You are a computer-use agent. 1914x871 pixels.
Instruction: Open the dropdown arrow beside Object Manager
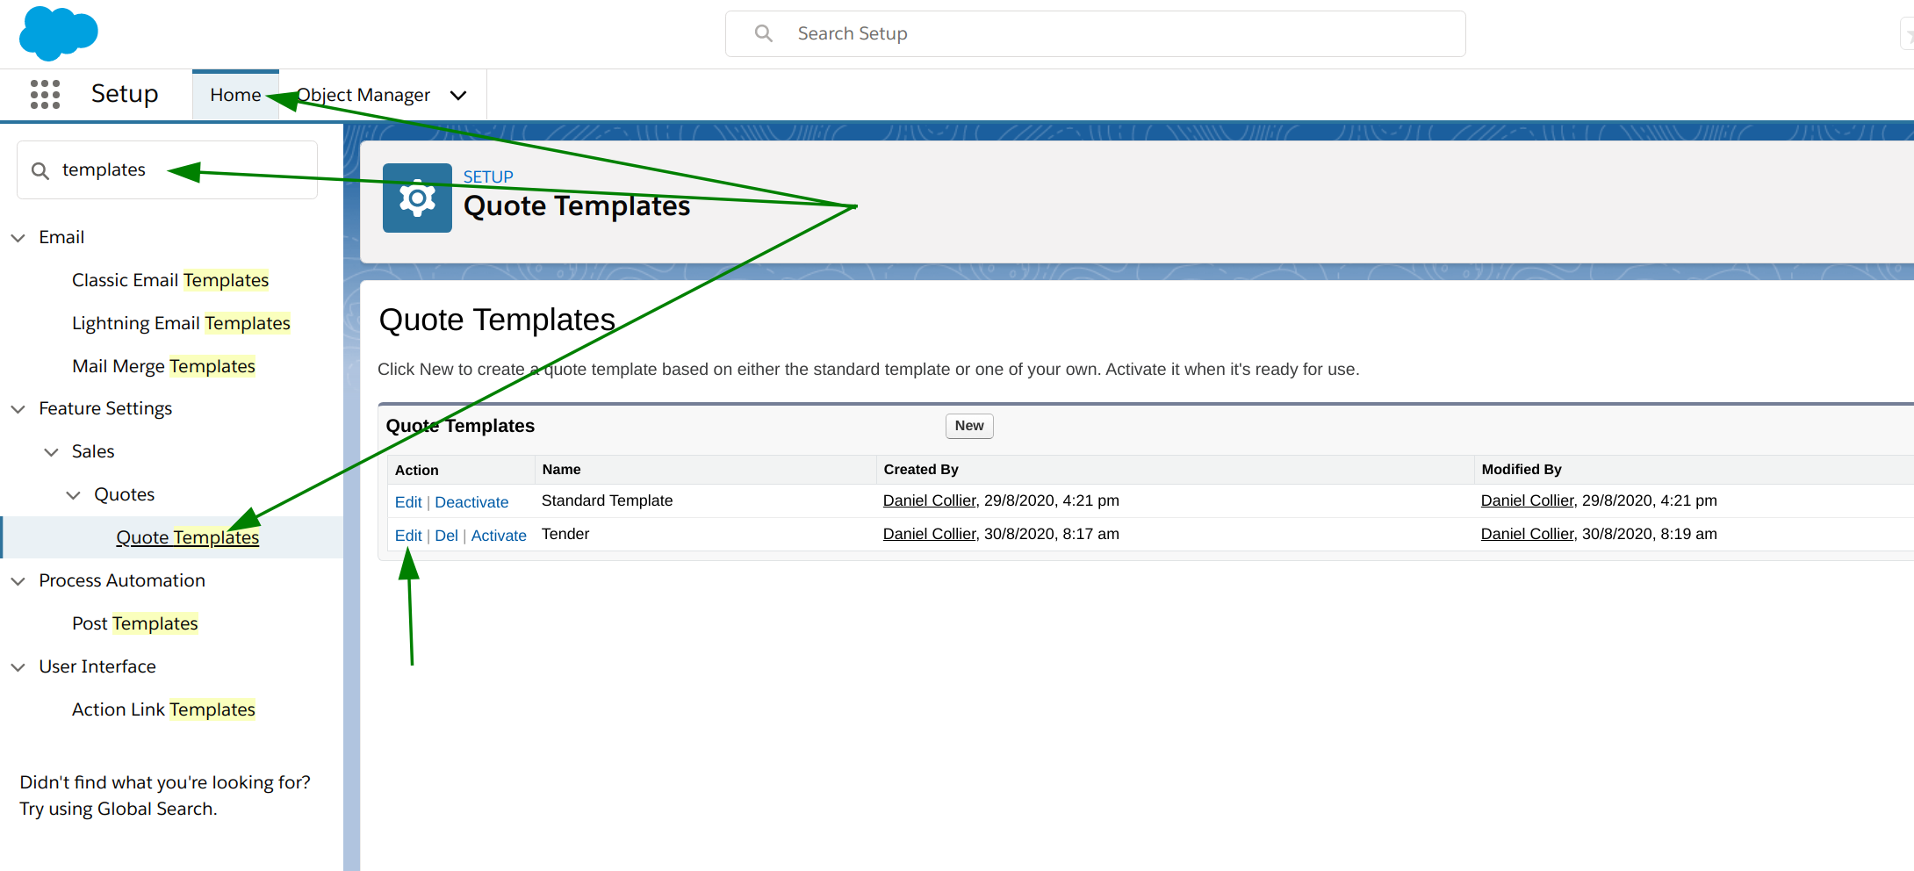458,95
